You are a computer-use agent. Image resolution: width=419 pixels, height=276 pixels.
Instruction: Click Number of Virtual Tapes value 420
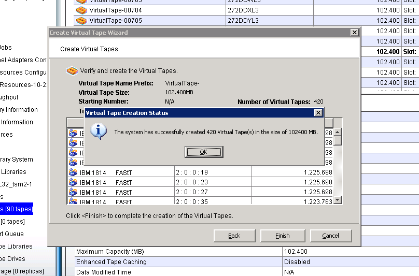click(318, 101)
